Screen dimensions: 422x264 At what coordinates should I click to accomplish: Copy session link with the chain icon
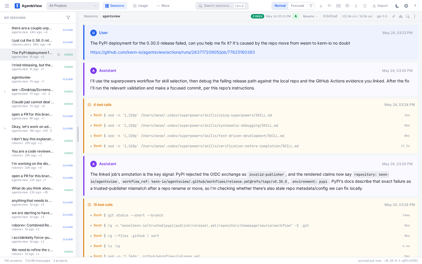pyautogui.click(x=394, y=16)
